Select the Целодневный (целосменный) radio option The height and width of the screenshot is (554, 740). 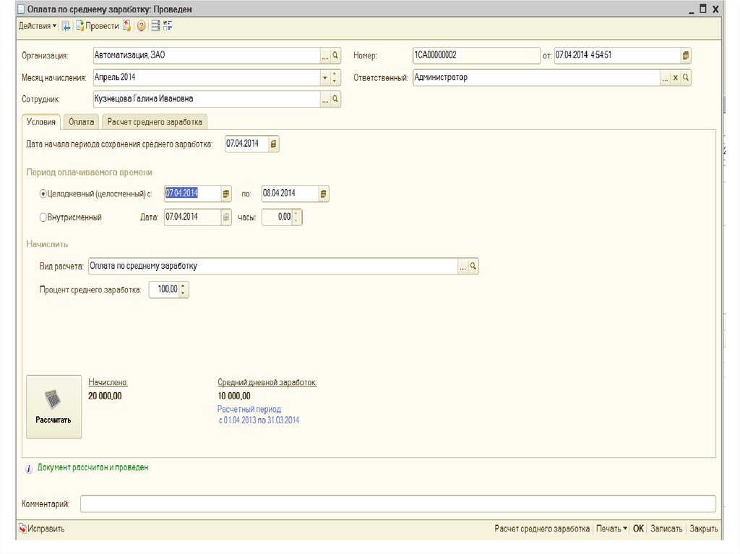43,194
